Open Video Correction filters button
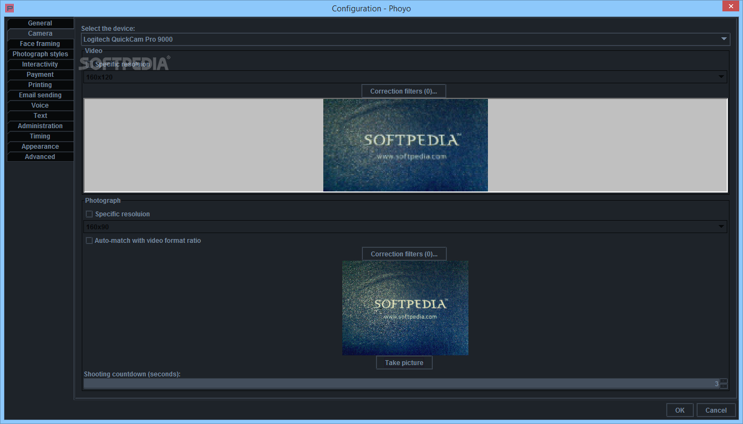Screen dimensions: 743x424 403,91
